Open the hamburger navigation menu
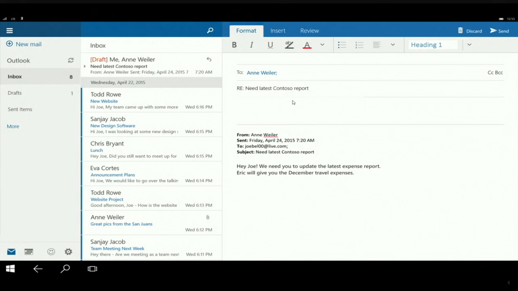 (x=10, y=31)
